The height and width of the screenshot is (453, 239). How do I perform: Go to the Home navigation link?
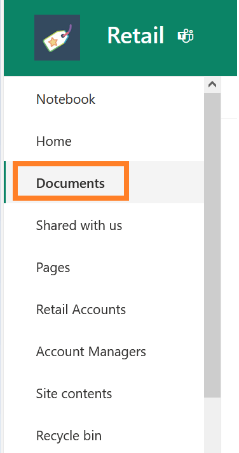point(54,141)
